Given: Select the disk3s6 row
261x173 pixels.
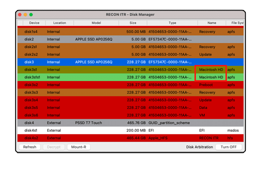Looking at the screenshot, I should coord(130,115).
